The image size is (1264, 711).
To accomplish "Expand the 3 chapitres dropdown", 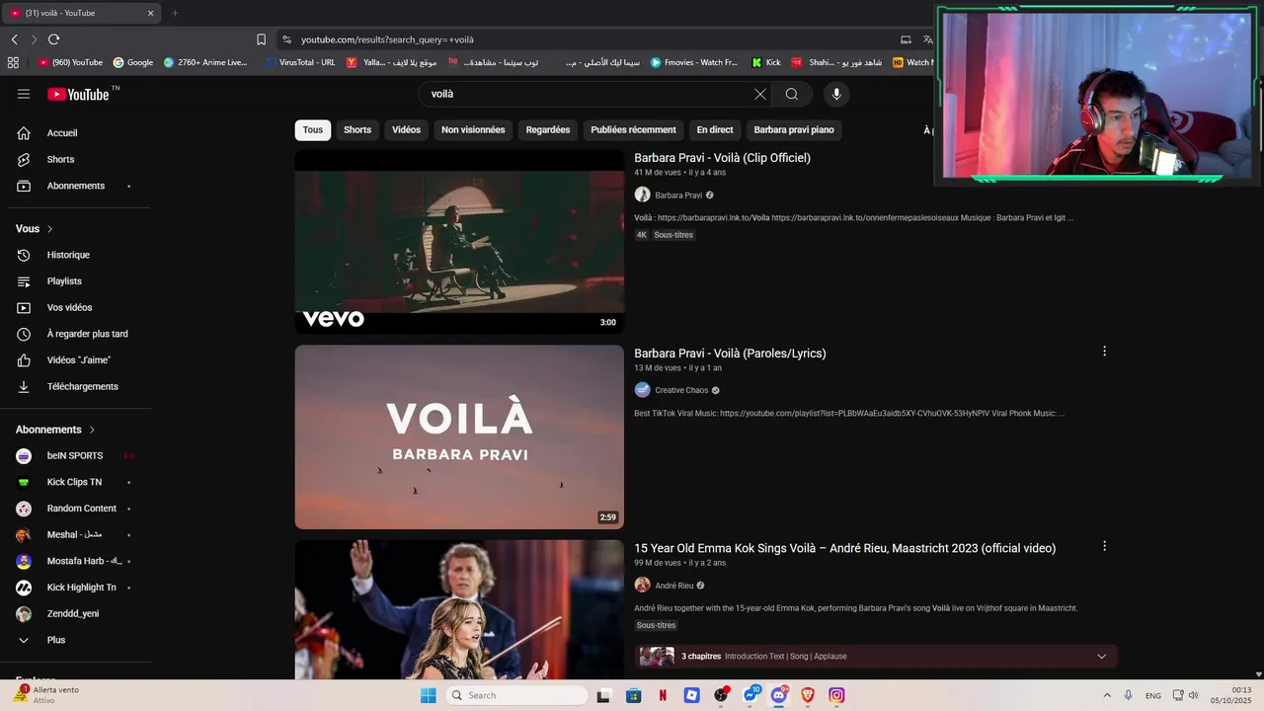I will click(1101, 657).
